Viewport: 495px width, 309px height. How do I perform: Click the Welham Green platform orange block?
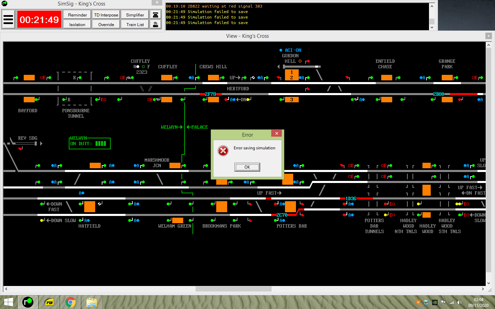[x=177, y=220]
